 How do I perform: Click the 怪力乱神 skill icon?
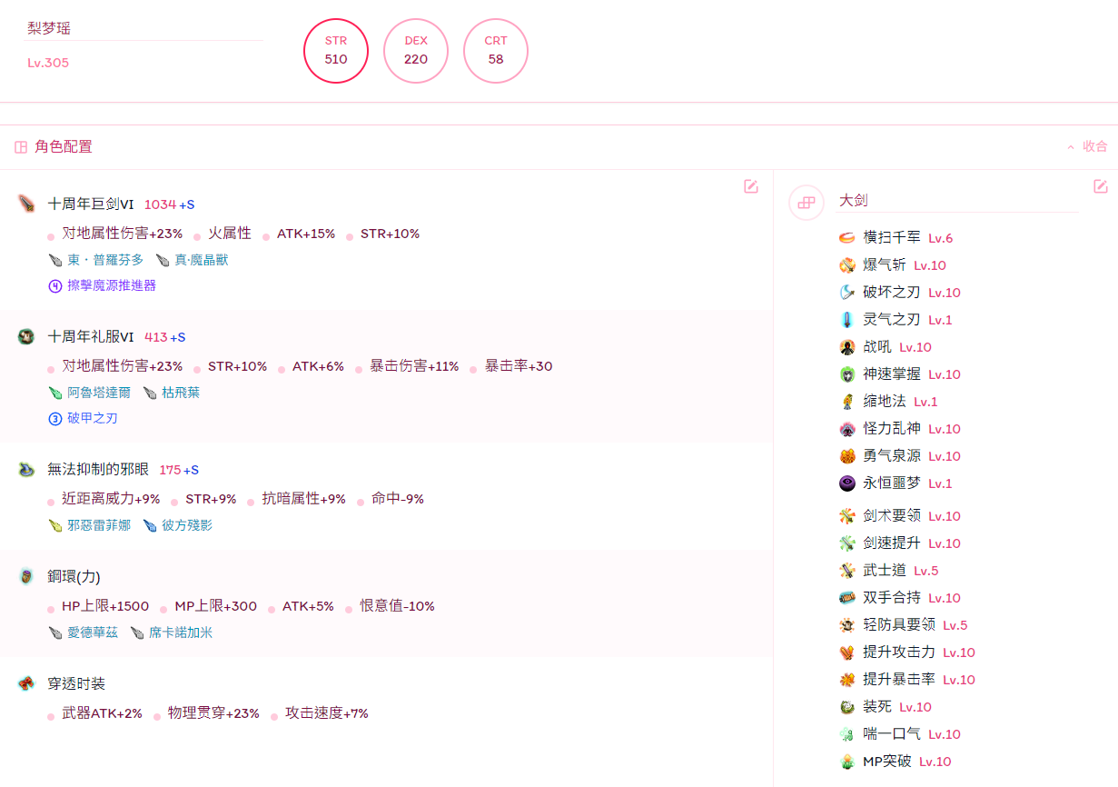[847, 429]
